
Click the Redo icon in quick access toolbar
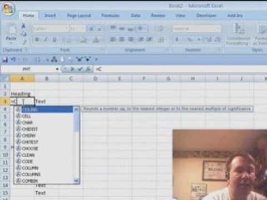click(x=25, y=59)
